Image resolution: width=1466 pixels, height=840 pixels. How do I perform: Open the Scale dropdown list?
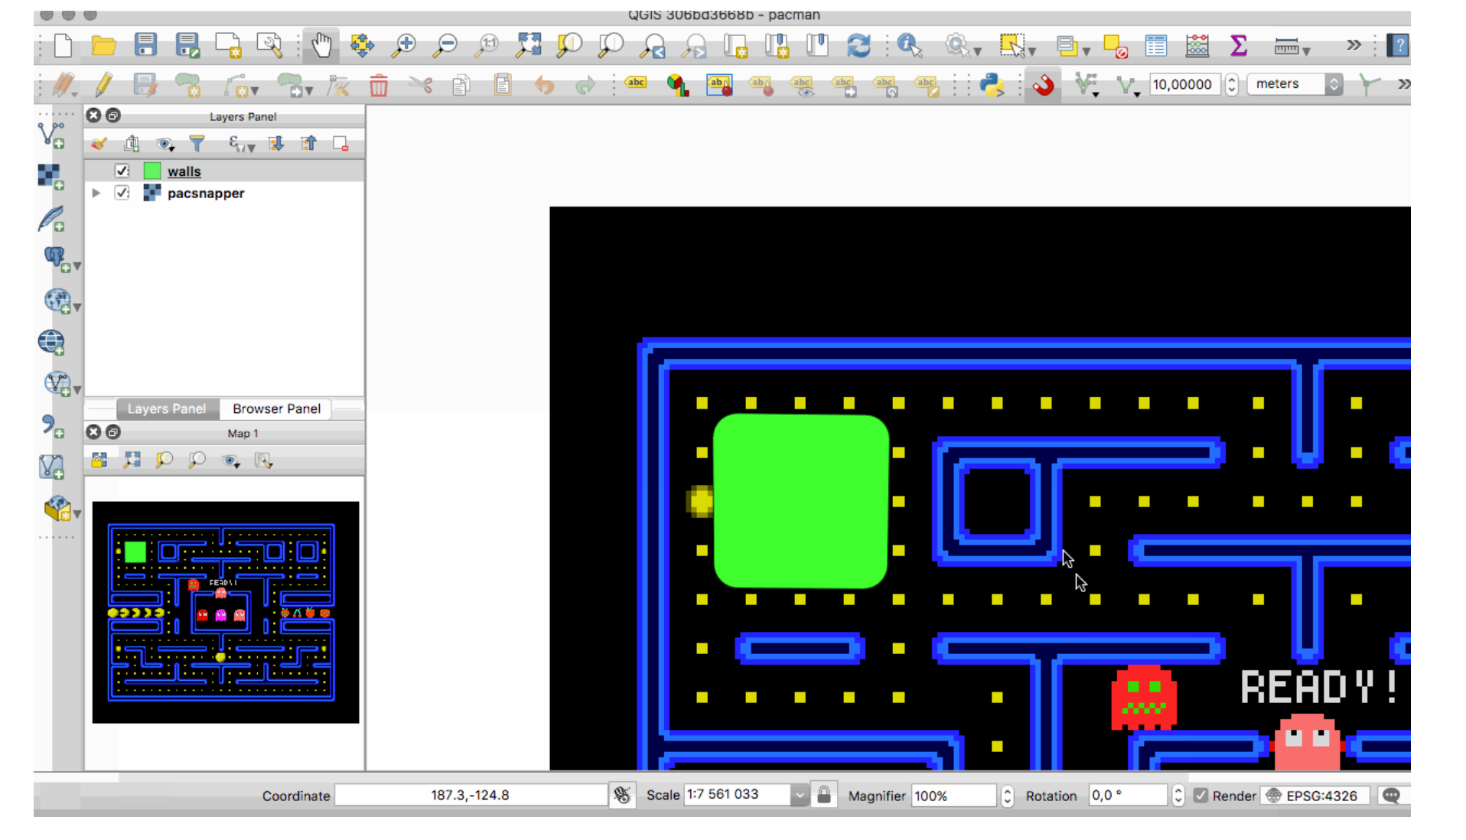800,796
